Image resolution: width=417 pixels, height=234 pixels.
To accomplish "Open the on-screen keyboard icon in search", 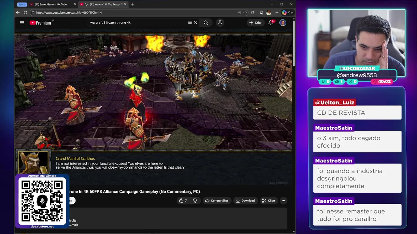I will (x=190, y=23).
